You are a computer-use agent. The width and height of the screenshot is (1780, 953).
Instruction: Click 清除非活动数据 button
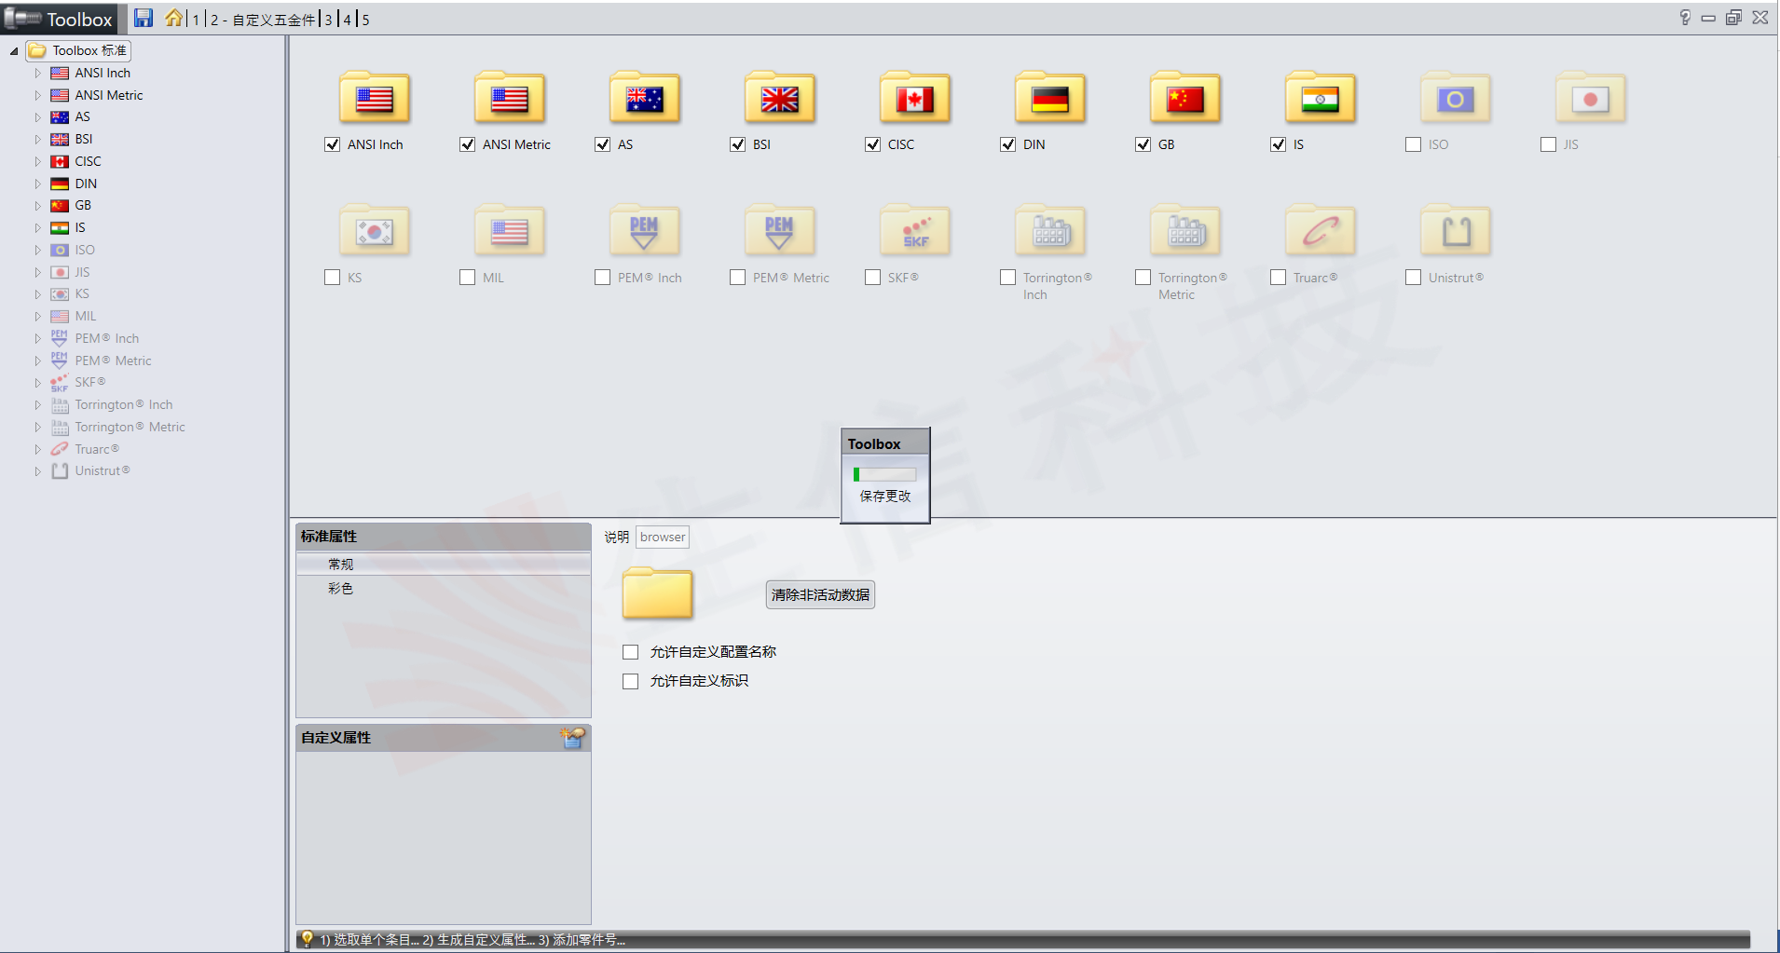tap(820, 594)
